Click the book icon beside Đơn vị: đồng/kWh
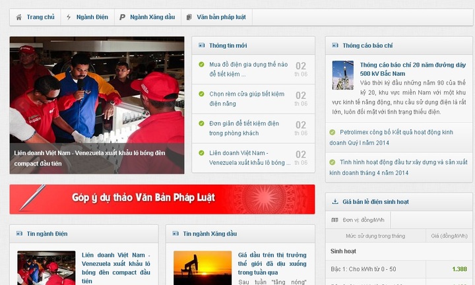The height and width of the screenshot is (285, 475). tap(334, 220)
